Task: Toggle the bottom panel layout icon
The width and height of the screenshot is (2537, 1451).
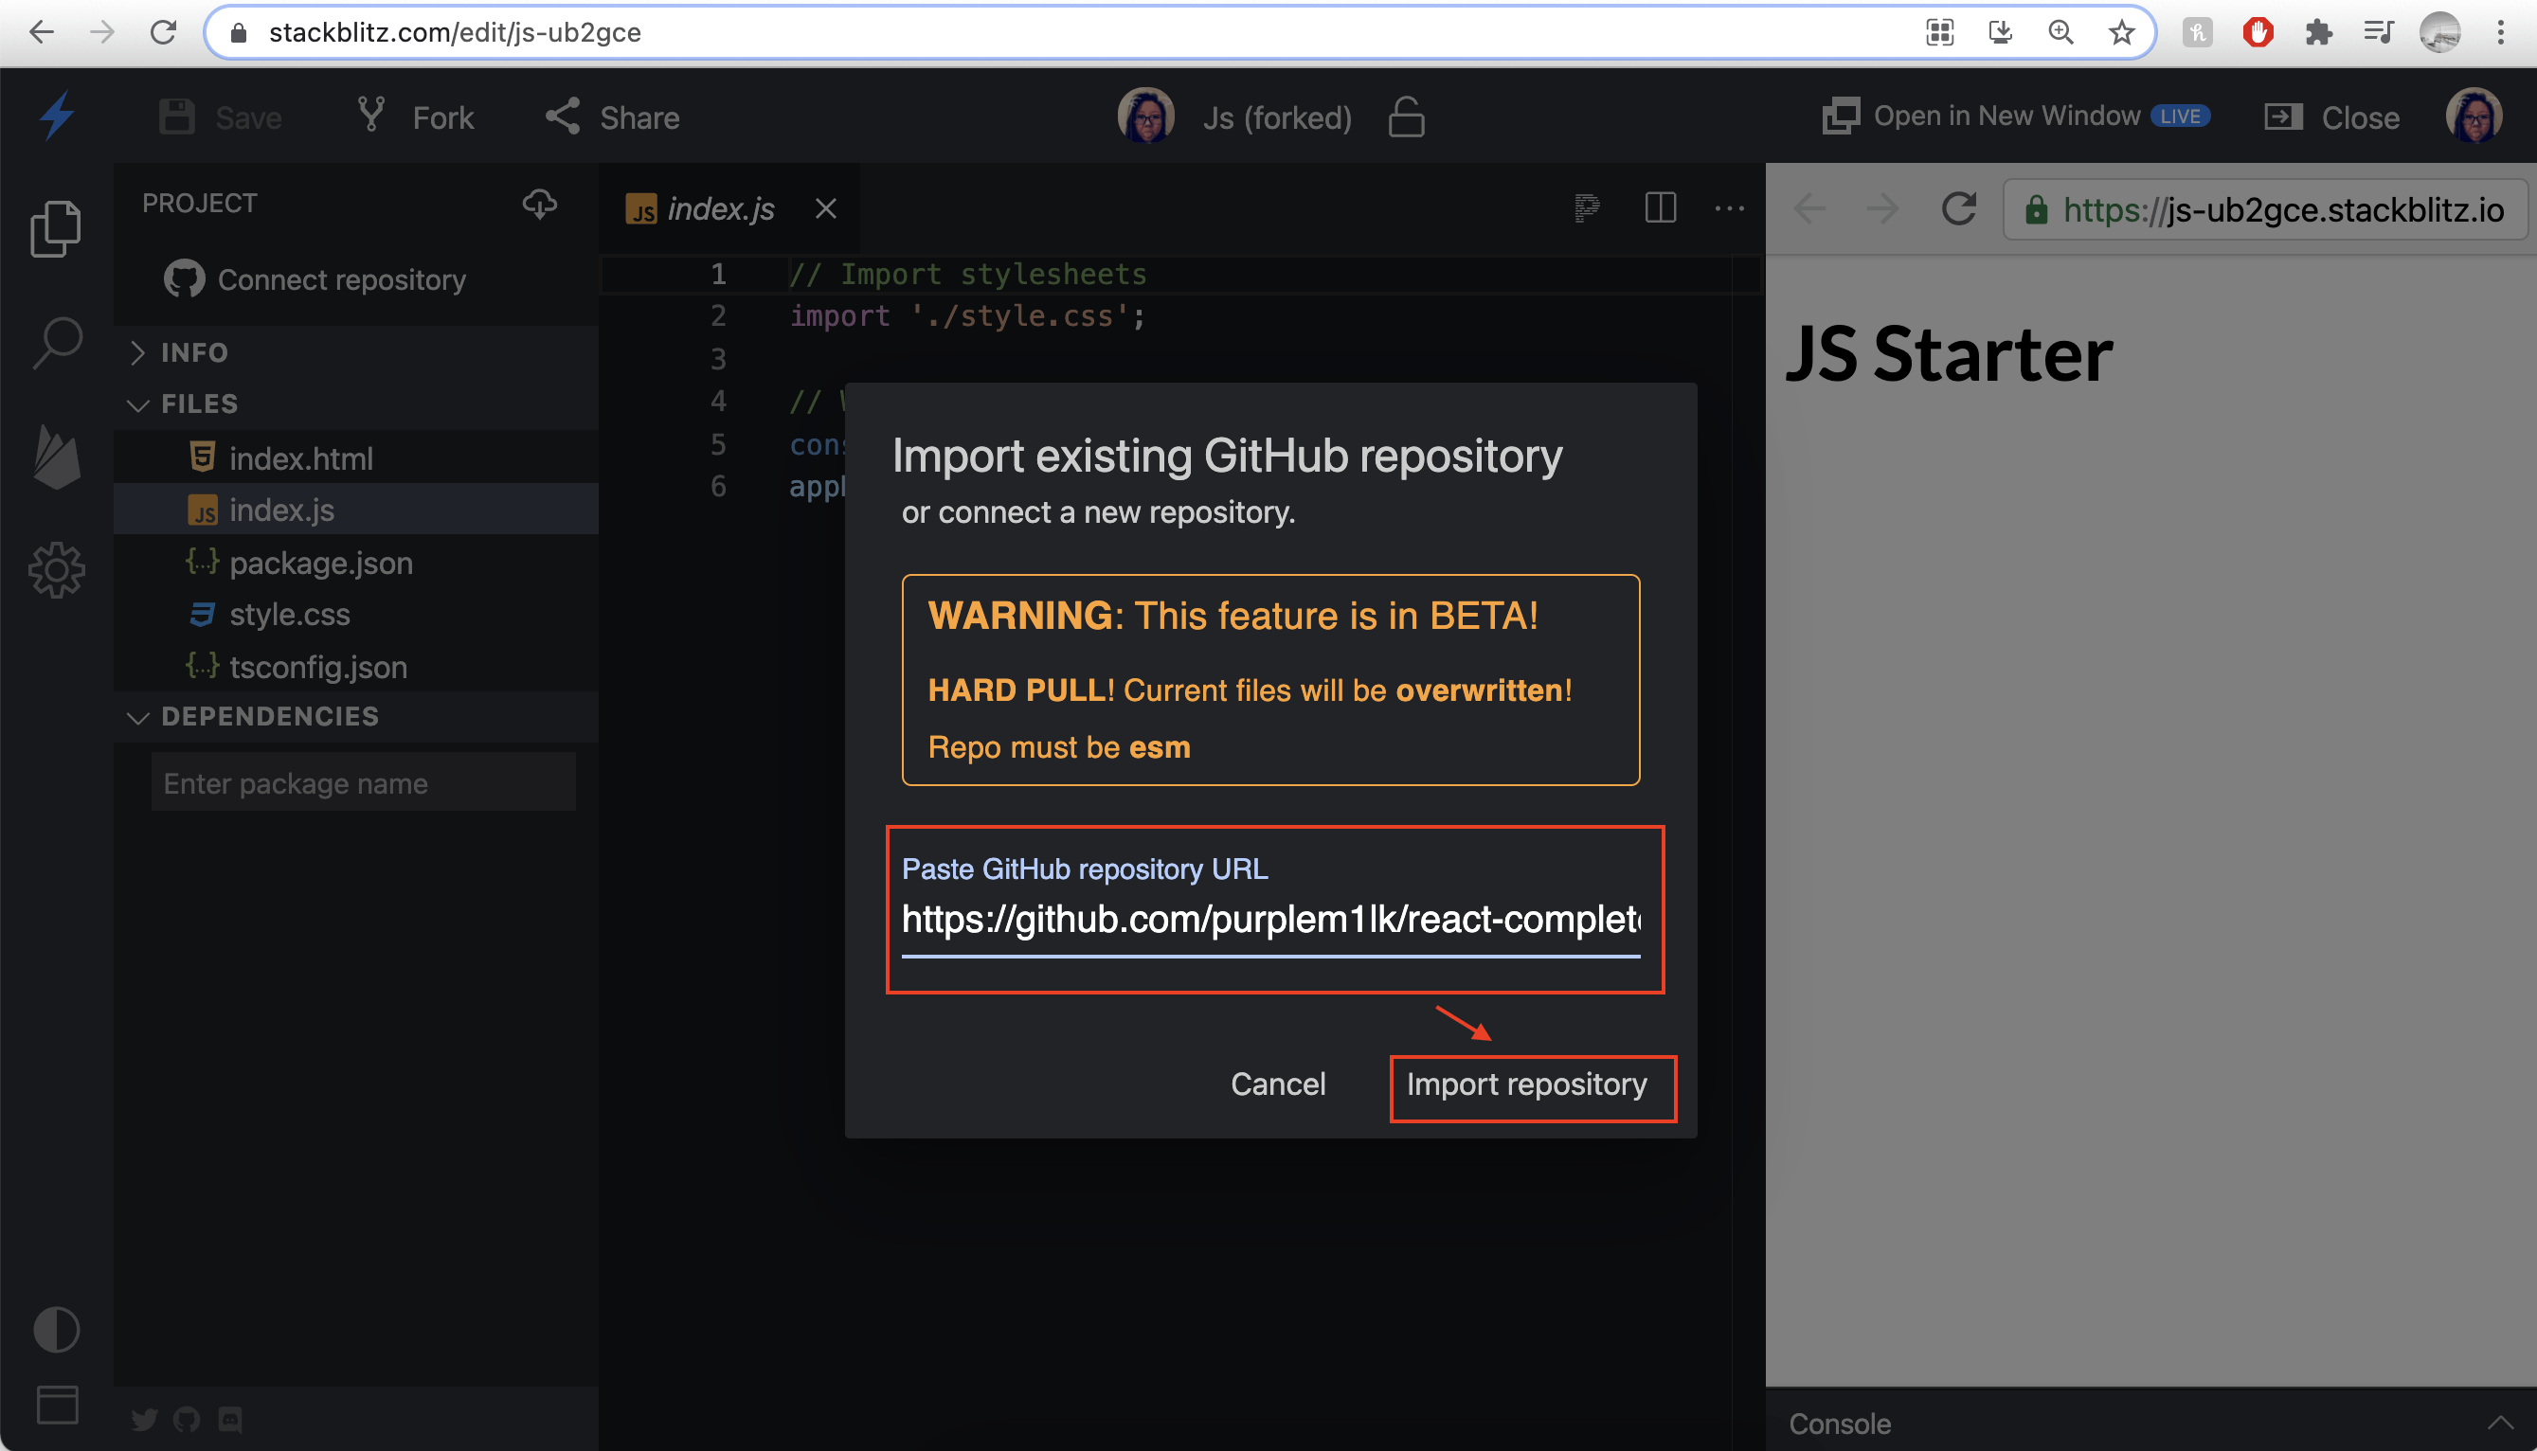Action: point(57,1406)
